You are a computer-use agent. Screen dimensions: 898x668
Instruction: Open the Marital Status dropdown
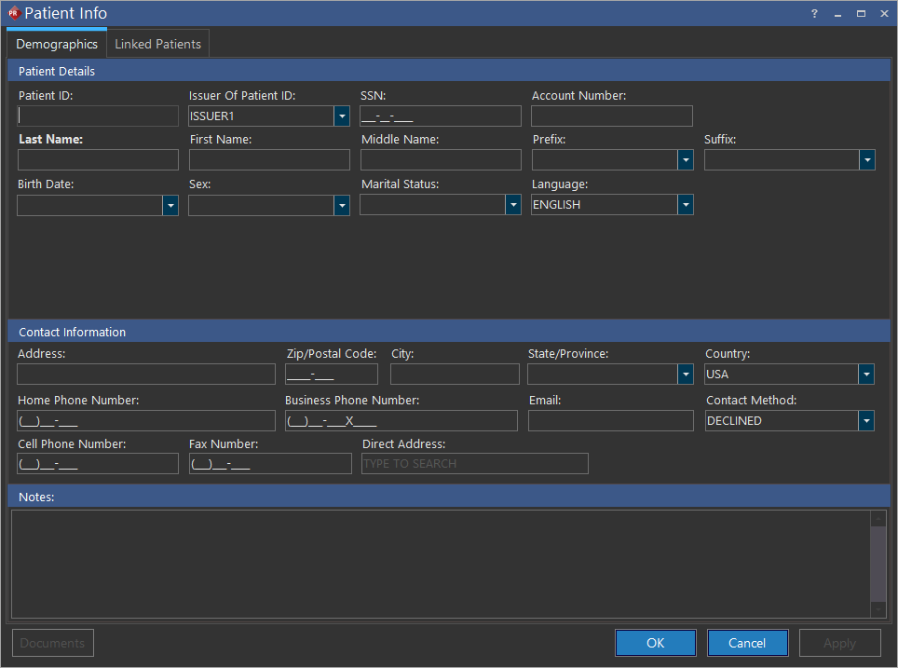(512, 205)
